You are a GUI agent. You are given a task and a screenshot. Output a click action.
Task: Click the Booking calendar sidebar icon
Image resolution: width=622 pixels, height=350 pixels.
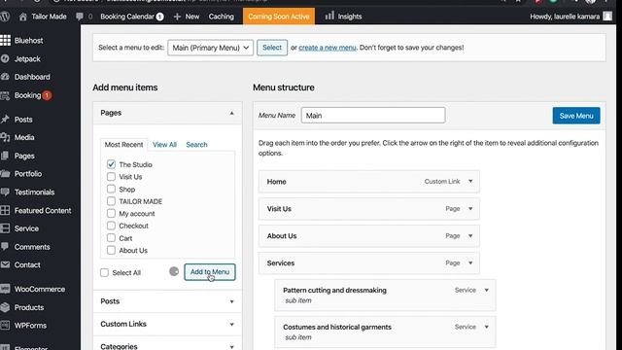point(5,95)
